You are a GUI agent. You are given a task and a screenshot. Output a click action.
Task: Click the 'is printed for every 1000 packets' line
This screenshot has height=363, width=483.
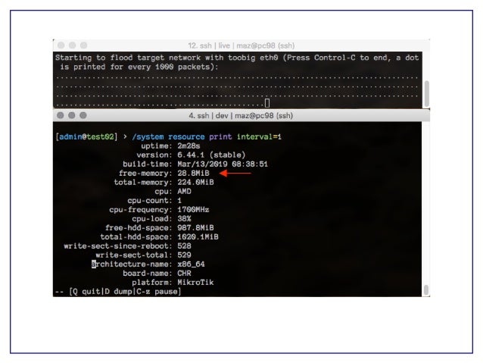139,67
